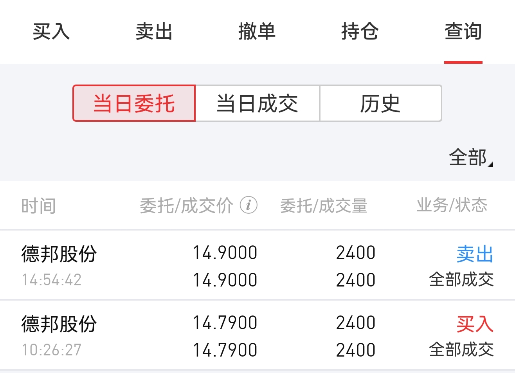Viewport: 515px width, 373px height.
Task: Tap 全部成交 status of the sell order
Action: [x=461, y=280]
